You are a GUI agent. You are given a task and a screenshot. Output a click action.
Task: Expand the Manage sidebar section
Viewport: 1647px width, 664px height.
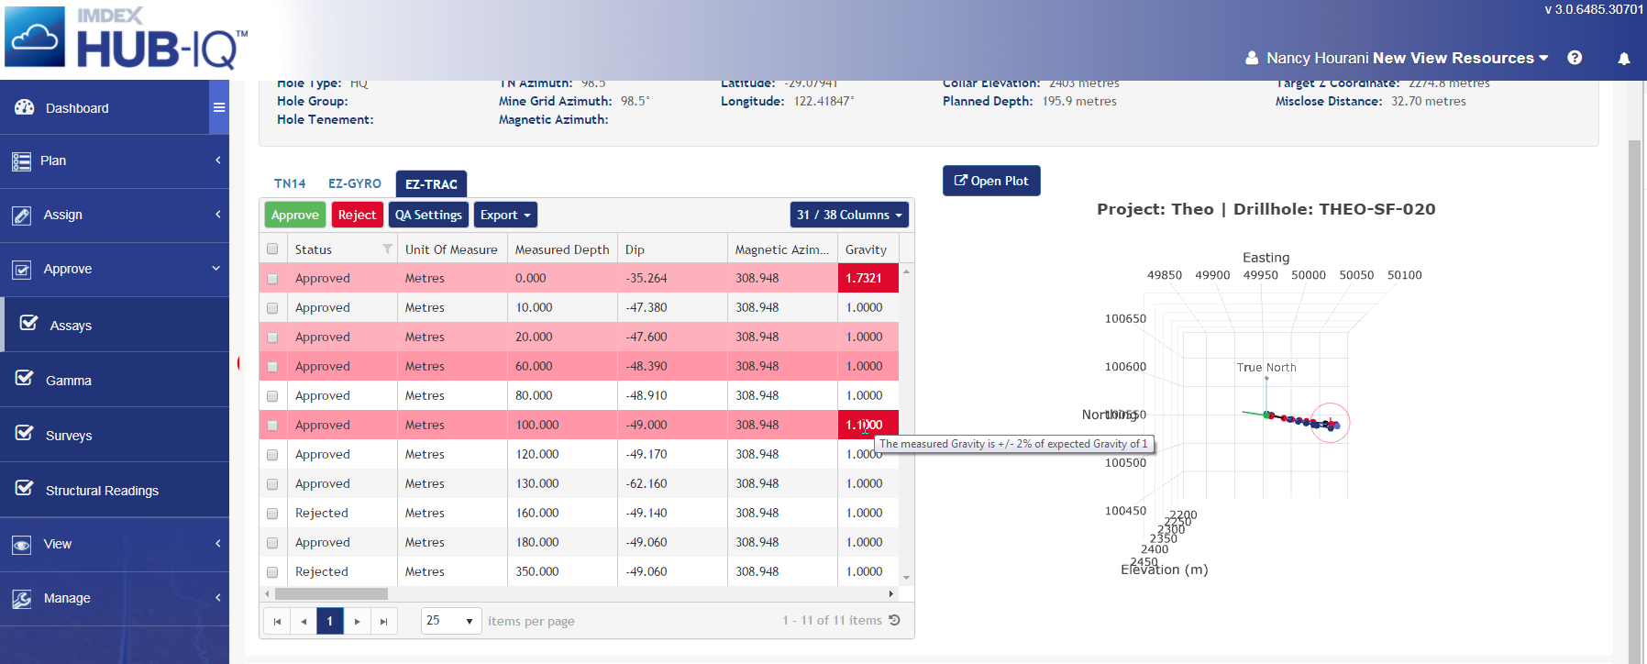115,599
